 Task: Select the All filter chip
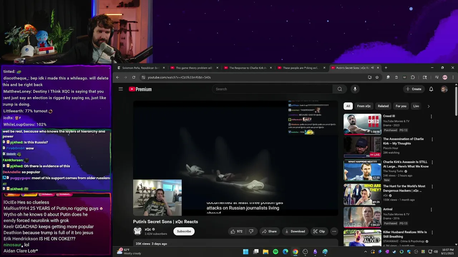click(348, 106)
